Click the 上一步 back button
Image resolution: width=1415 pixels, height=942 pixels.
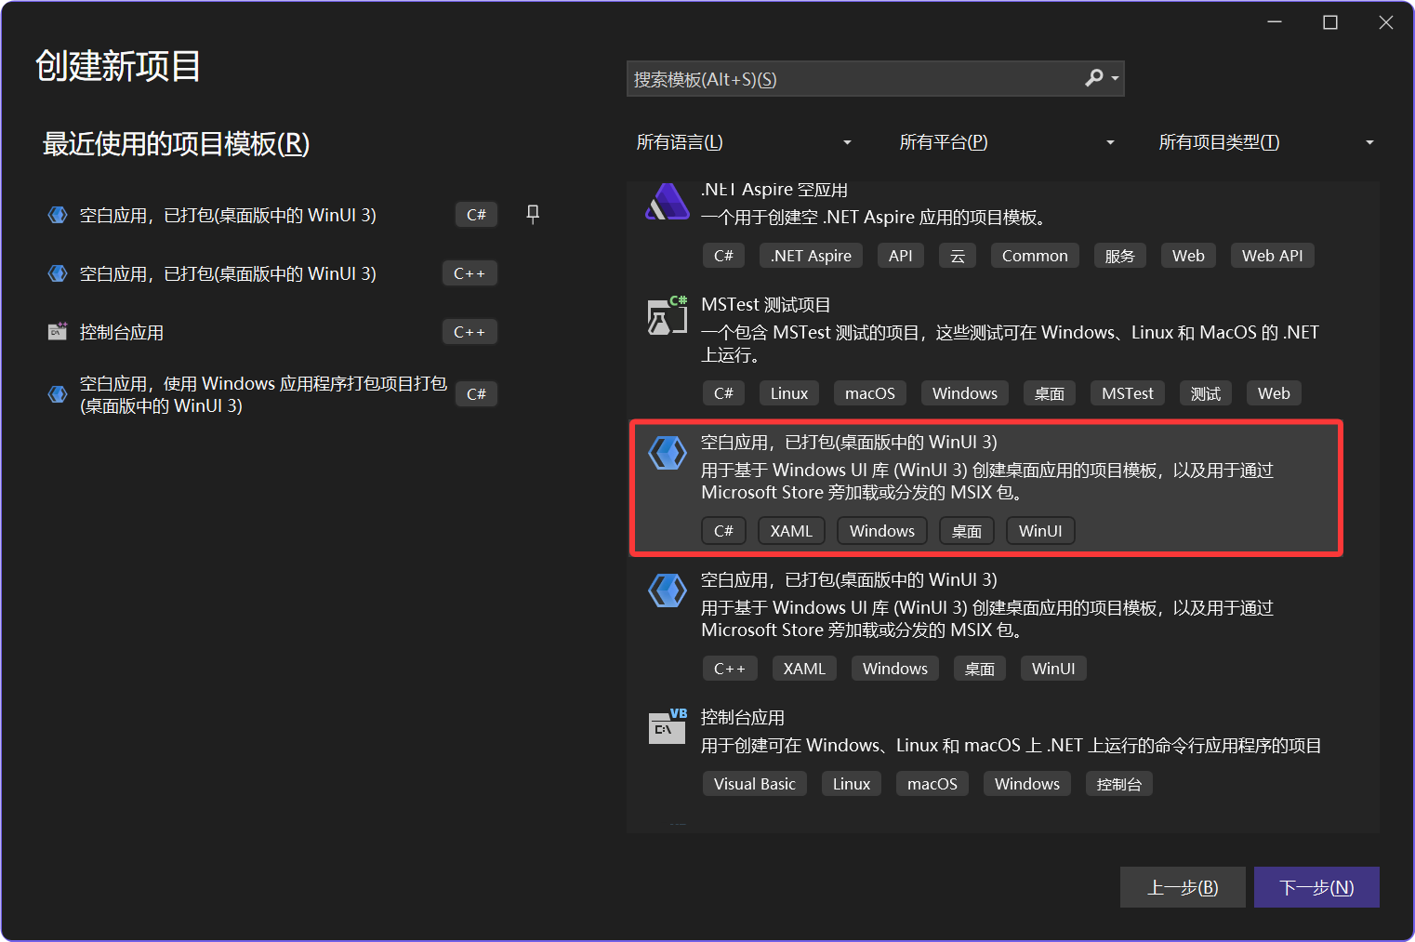(1183, 887)
